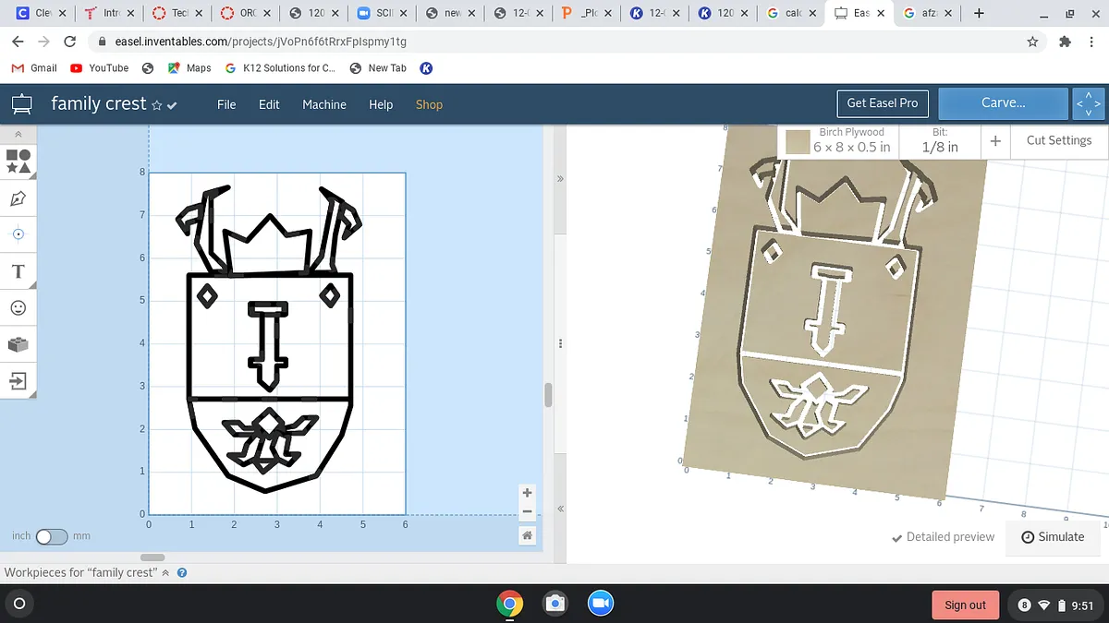
Task: Choose the Text tool
Action: click(18, 271)
